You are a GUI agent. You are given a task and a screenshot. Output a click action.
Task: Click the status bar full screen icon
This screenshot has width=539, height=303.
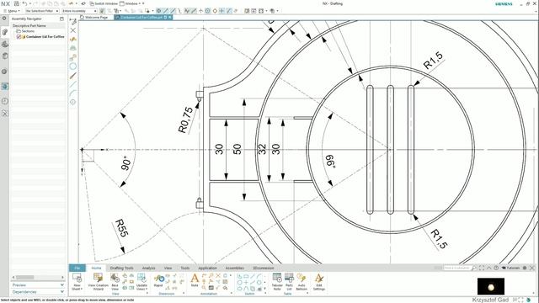520,300
